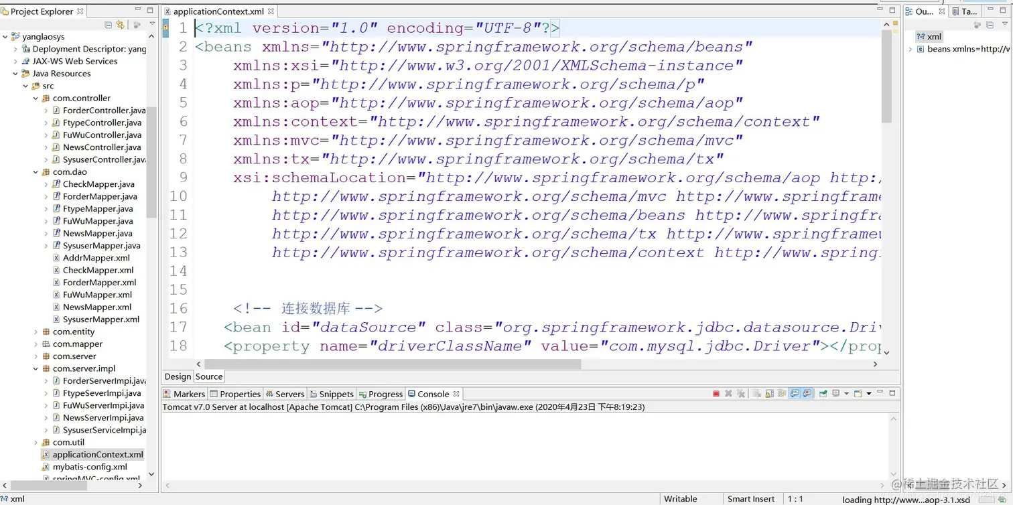Image resolution: width=1013 pixels, height=505 pixels.
Task: Click line 17 bean dataSource code
Action: click(553, 328)
